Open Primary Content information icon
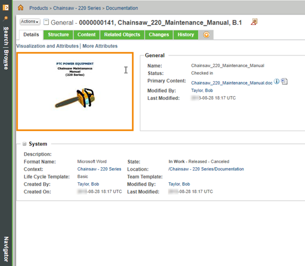Screen dimensions: 305x266 (276, 81)
